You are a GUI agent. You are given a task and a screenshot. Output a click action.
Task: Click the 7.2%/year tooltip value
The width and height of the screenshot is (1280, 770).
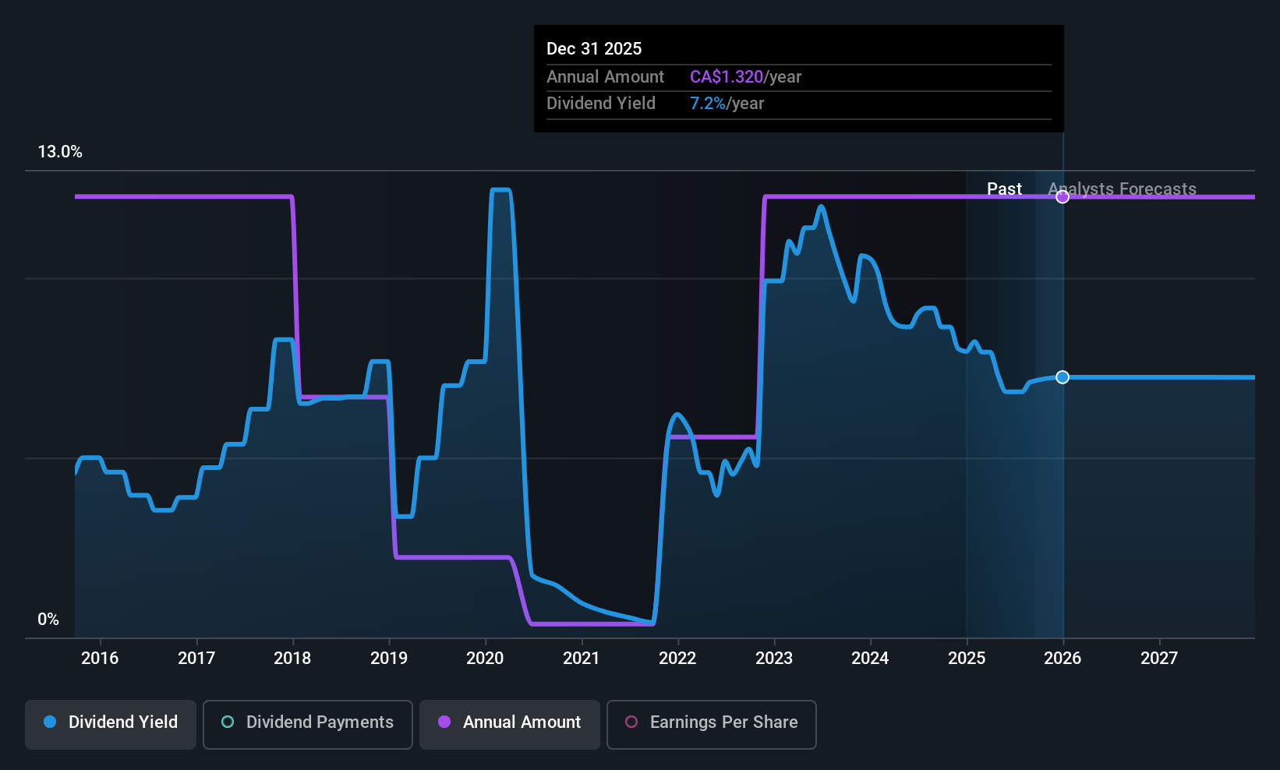727,104
